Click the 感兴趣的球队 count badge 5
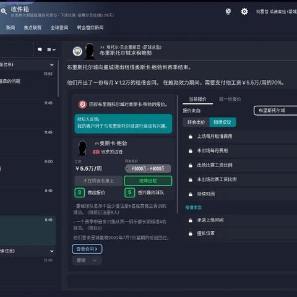The height and width of the screenshot is (297, 297). 129,192
